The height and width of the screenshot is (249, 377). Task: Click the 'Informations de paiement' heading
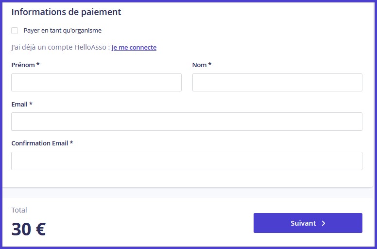(66, 12)
